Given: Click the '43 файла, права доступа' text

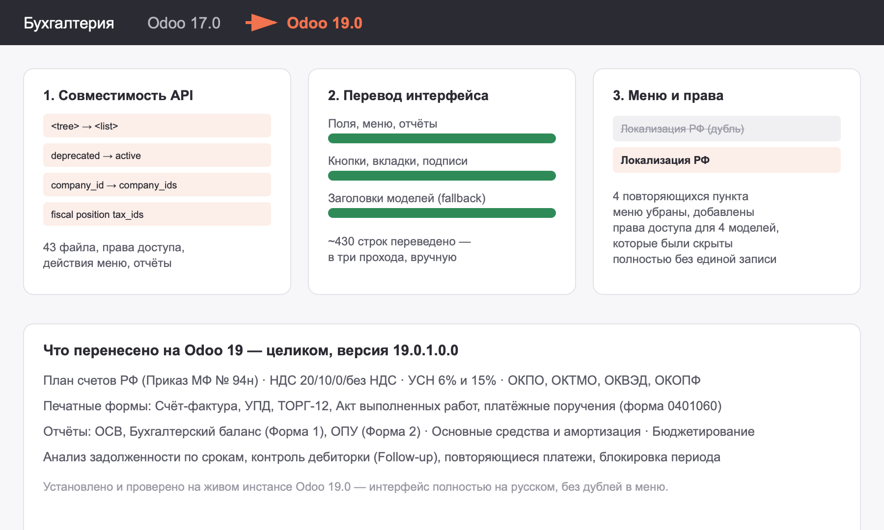Looking at the screenshot, I should coord(114,255).
